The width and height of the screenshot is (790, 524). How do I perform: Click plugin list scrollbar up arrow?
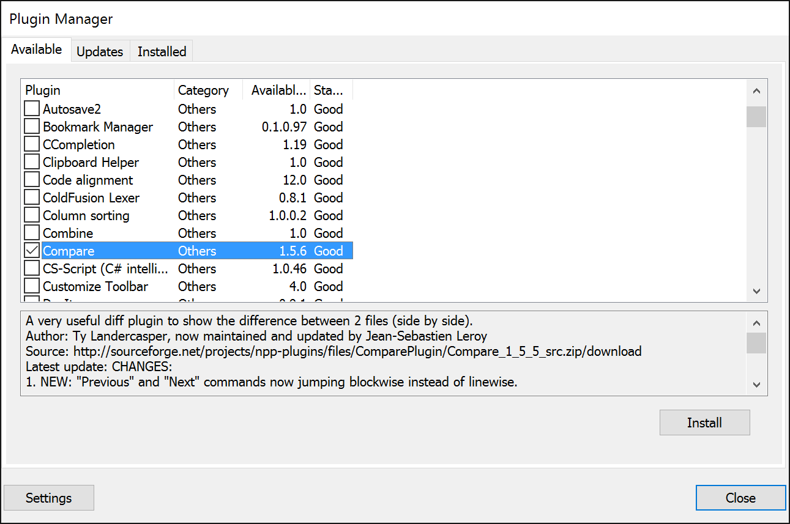point(756,91)
